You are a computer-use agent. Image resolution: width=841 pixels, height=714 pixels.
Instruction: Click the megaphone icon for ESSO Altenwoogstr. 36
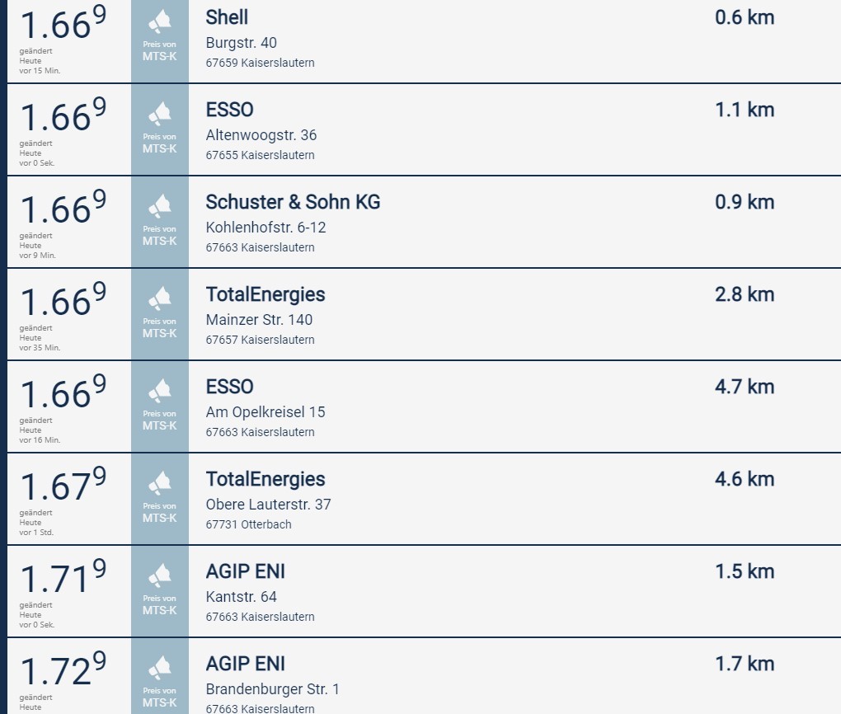click(159, 115)
